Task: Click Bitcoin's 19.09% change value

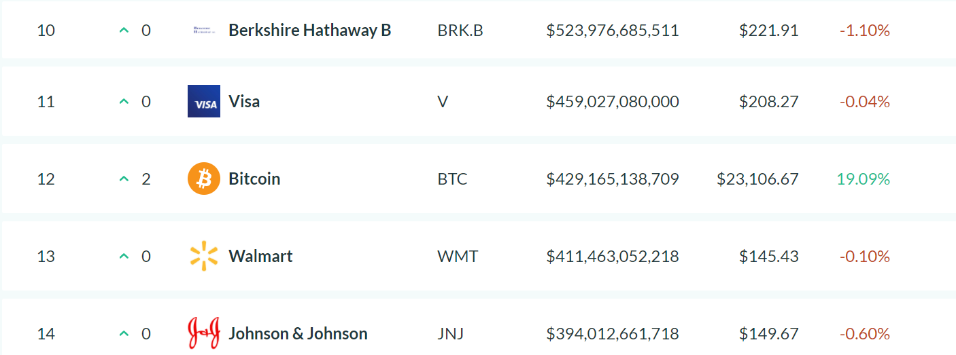Action: coord(864,179)
